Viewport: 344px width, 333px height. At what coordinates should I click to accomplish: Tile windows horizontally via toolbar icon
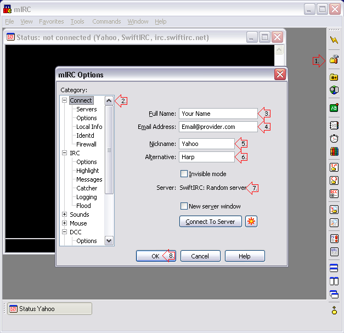334,268
